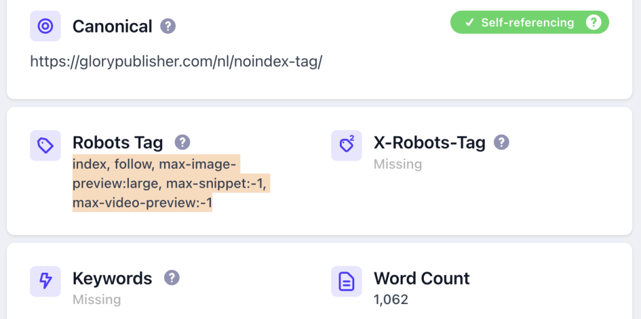641x319 pixels.
Task: Click the green Self-referencing badge
Action: click(x=530, y=23)
